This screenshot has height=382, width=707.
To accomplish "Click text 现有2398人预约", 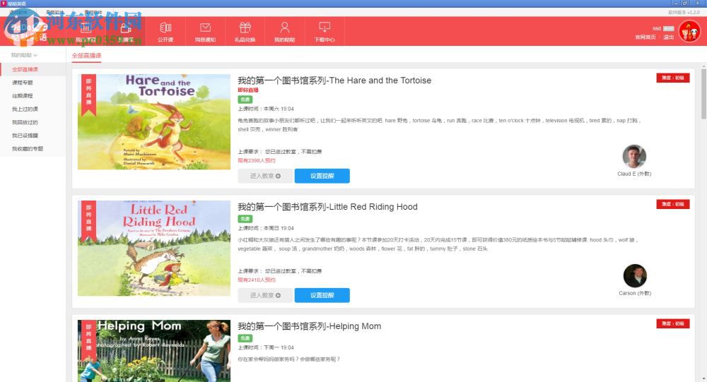I will [257, 160].
